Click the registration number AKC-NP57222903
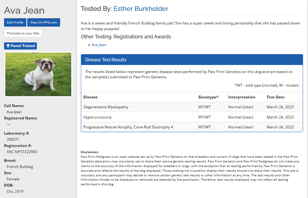308x198 pixels. [22, 152]
